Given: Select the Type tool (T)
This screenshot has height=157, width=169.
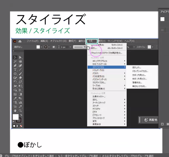Looking at the screenshot, I should click(x=15, y=69).
